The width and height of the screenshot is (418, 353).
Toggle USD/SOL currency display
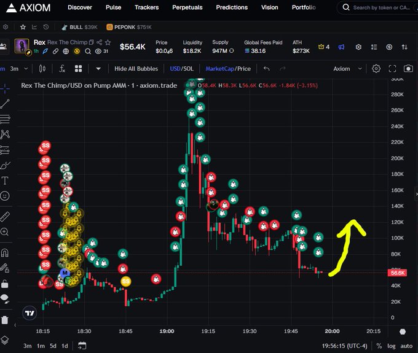pyautogui.click(x=181, y=69)
